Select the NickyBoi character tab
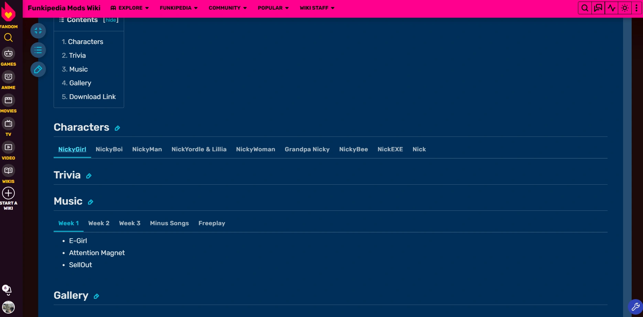Viewport: 643px width, 317px height. click(x=109, y=149)
